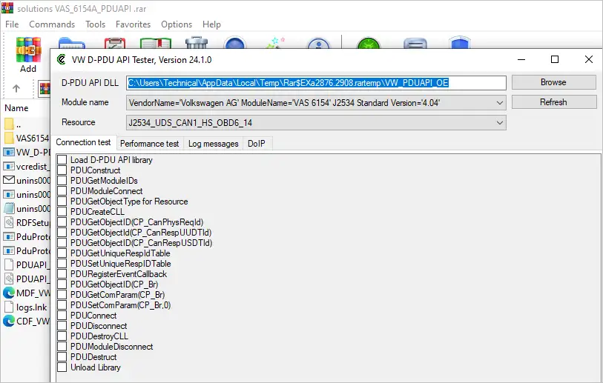The width and height of the screenshot is (603, 383).
Task: Click WinRAR's Extract To folder icon
Action: 71,43
